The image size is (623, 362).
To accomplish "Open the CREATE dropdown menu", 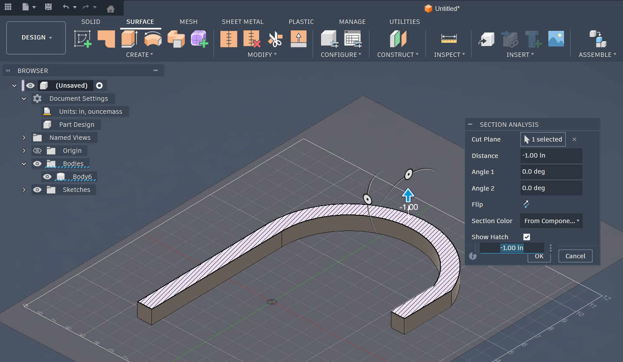I will [140, 55].
